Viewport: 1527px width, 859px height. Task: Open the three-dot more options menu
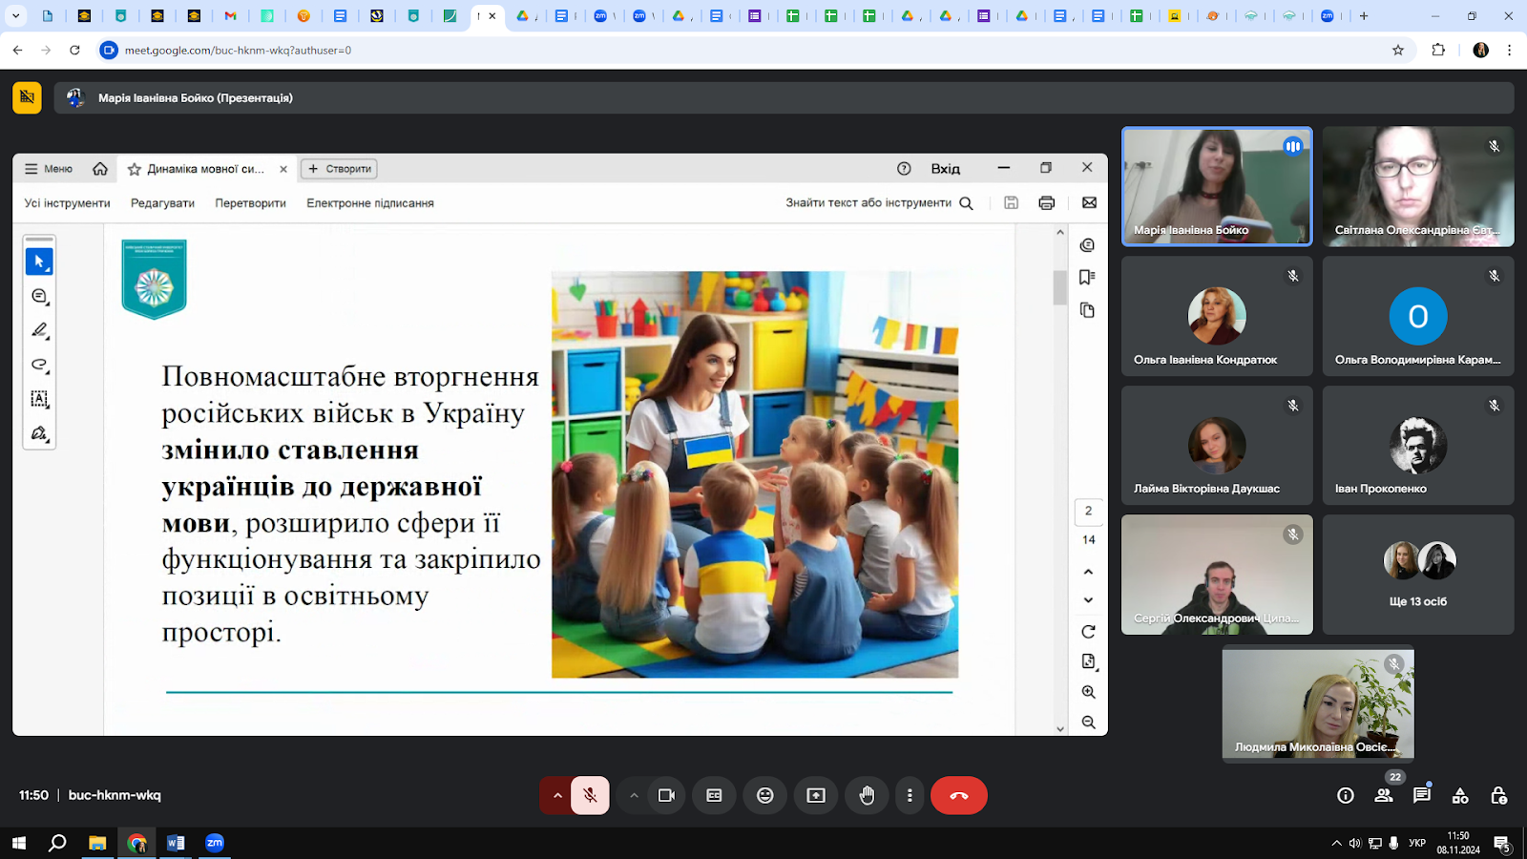point(910,795)
